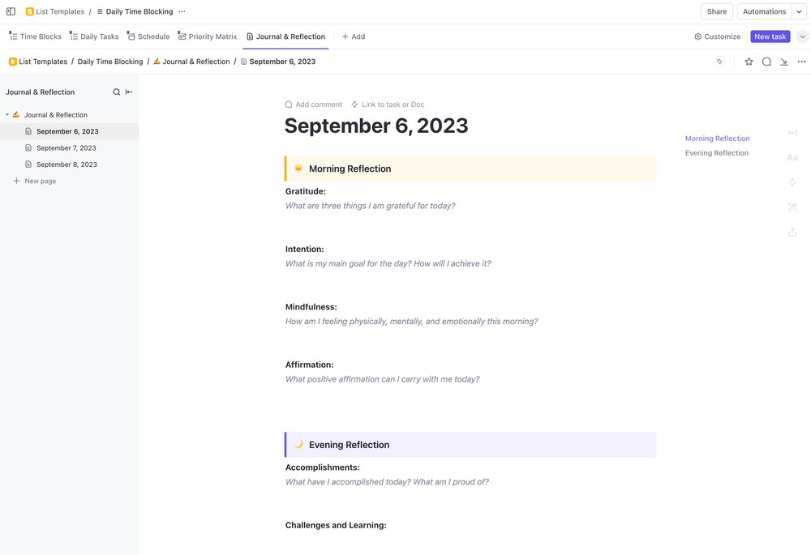The width and height of the screenshot is (811, 555).
Task: Add a New page in sidebar
Action: coord(40,181)
